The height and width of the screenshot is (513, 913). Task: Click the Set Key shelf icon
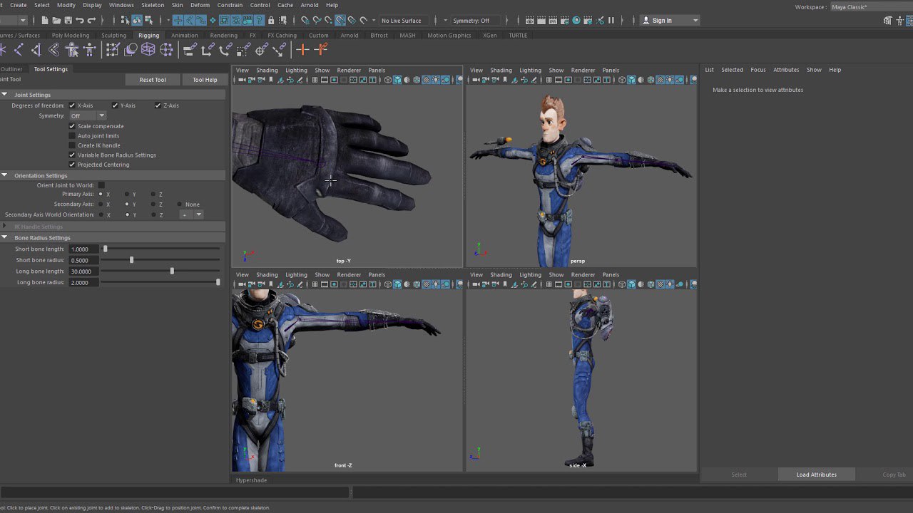(302, 49)
